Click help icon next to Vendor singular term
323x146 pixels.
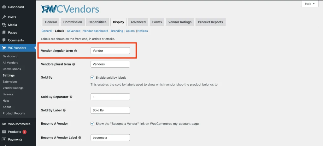(76, 51)
